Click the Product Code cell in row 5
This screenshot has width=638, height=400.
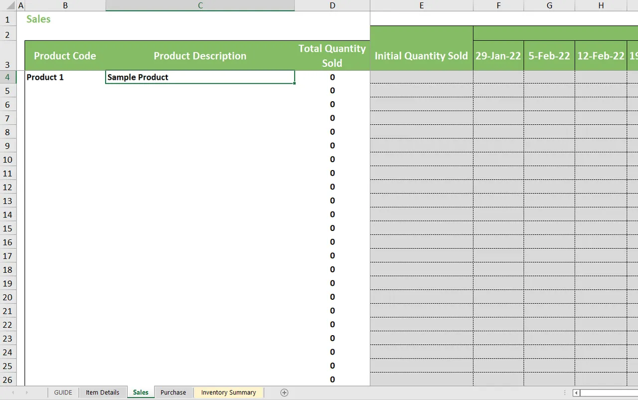65,91
